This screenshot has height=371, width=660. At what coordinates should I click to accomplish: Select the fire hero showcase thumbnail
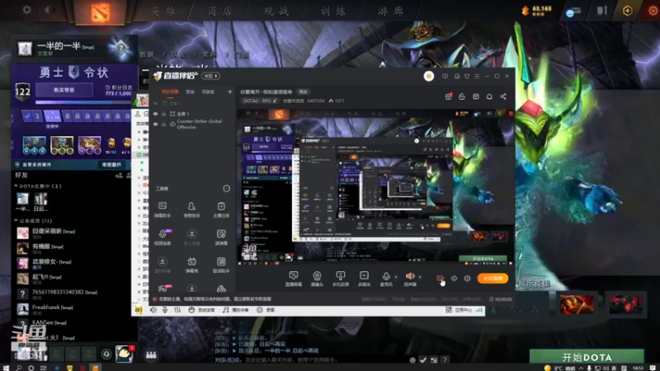[x=577, y=303]
